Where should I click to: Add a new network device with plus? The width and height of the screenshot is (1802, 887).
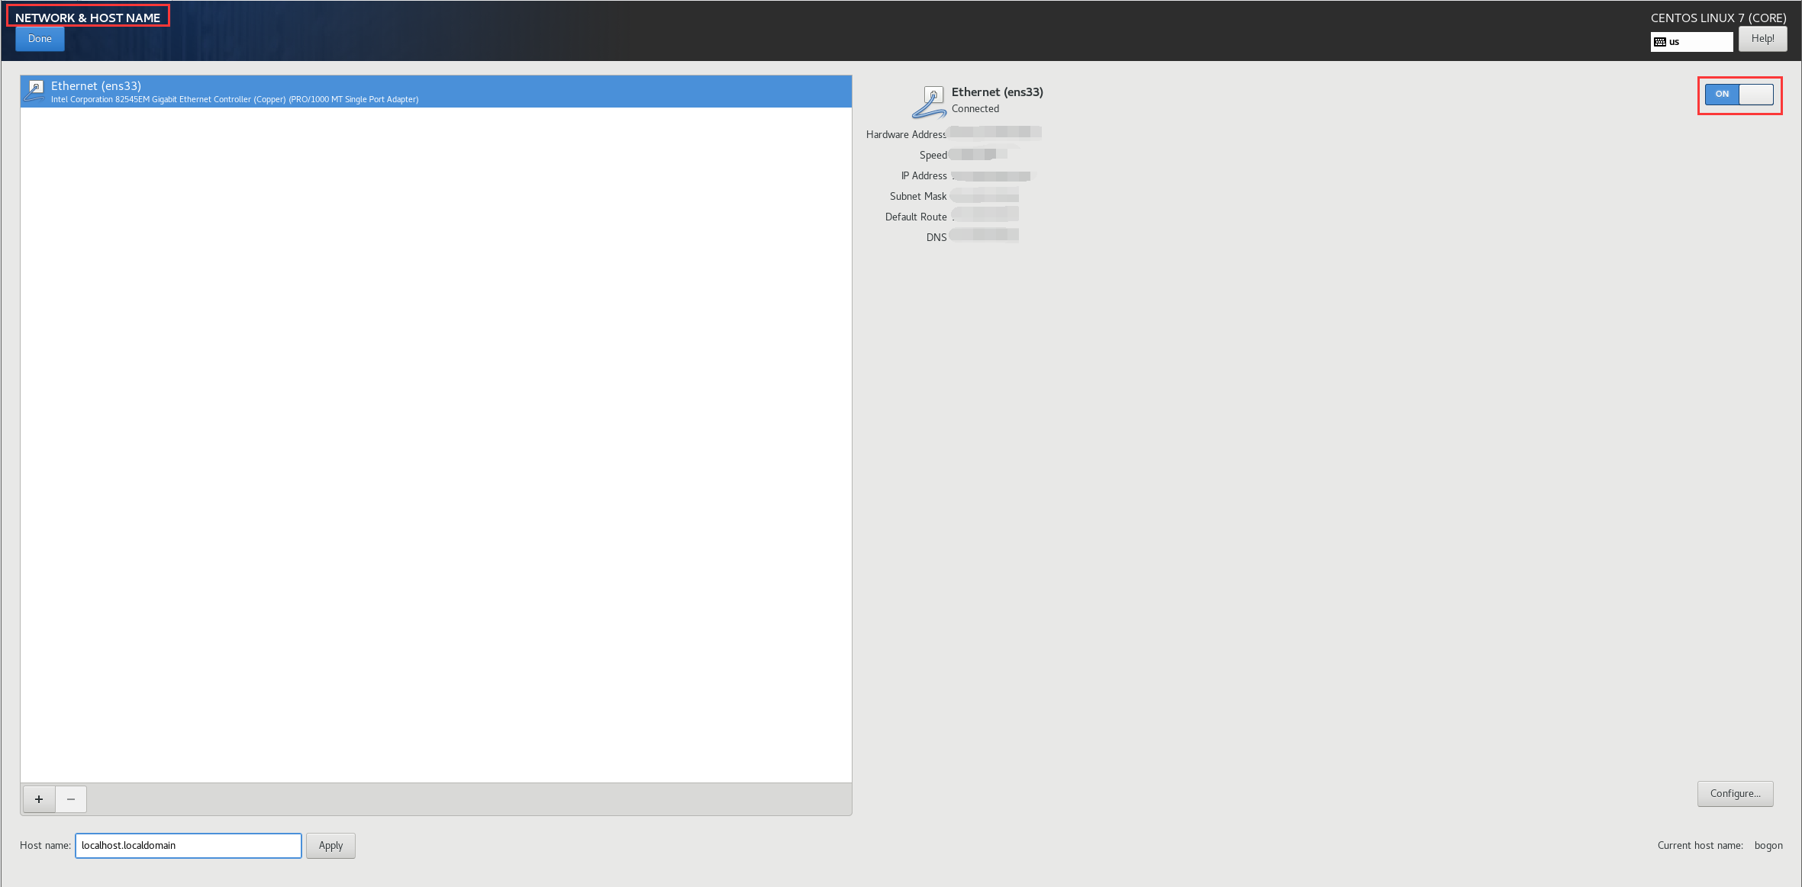click(x=39, y=799)
